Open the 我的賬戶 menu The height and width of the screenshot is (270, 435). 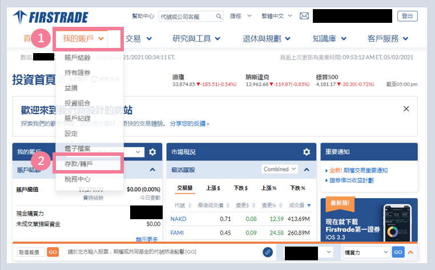click(83, 38)
